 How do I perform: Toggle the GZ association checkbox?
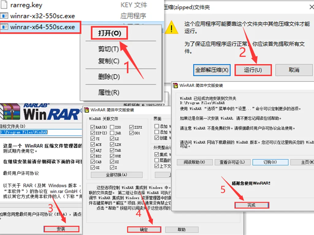(x=93, y=167)
